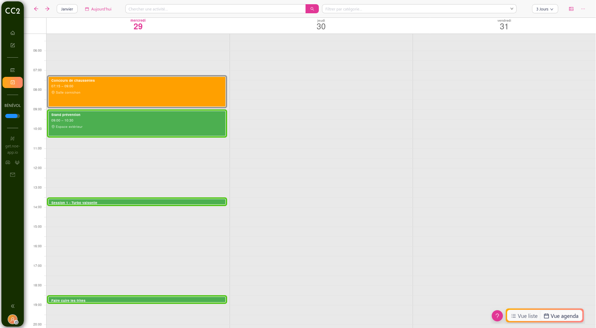
Task: Collapse the sidebar with the double chevron
Action: 12,306
